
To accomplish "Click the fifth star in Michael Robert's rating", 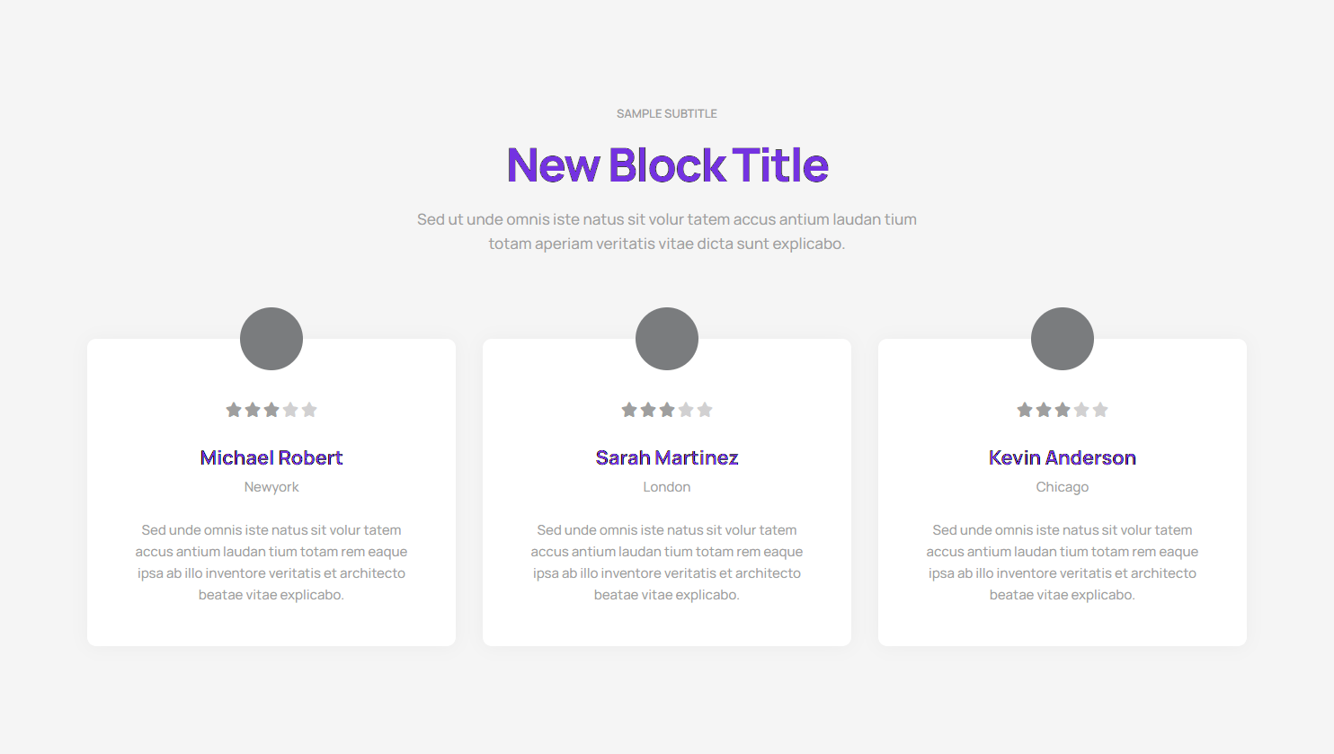I will [309, 410].
